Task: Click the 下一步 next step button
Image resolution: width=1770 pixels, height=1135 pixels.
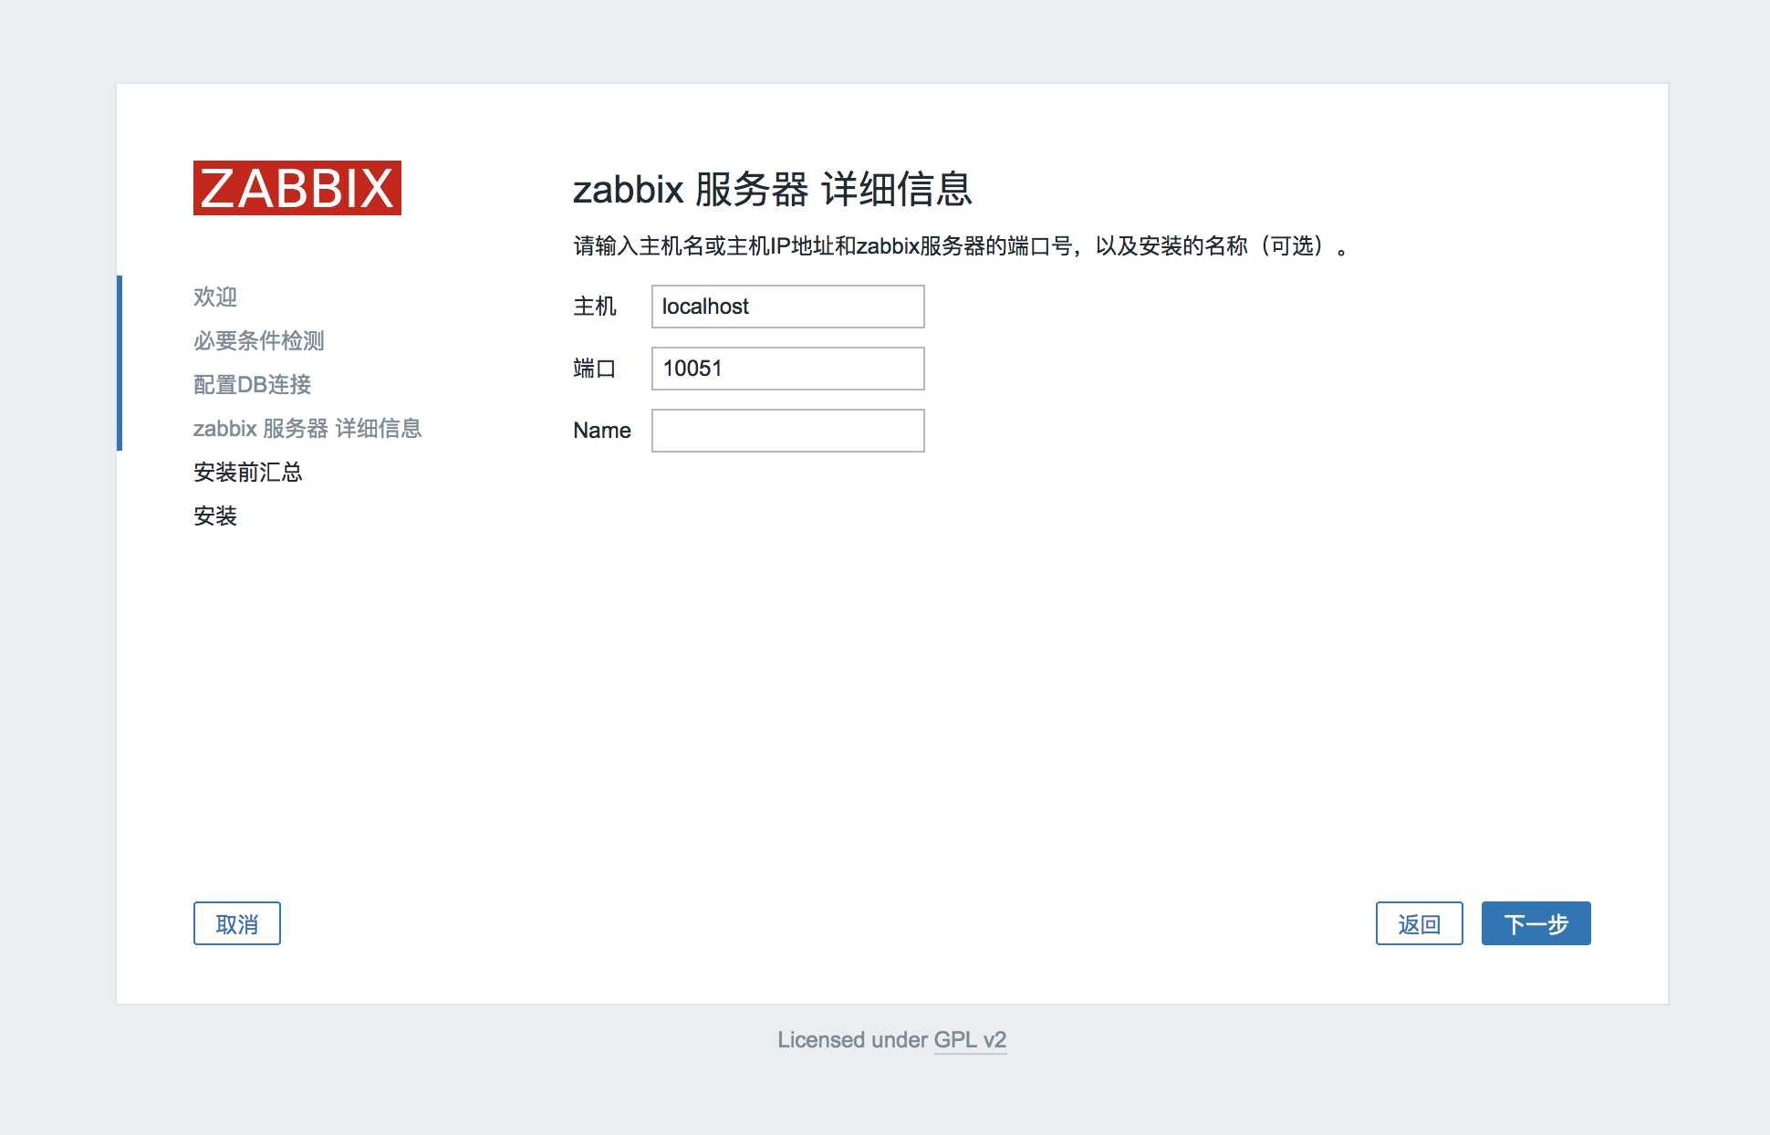Action: tap(1536, 923)
